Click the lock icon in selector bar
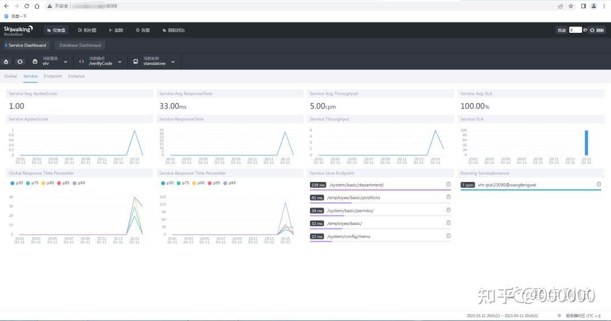The height and width of the screenshot is (321, 611). pyautogui.click(x=6, y=62)
